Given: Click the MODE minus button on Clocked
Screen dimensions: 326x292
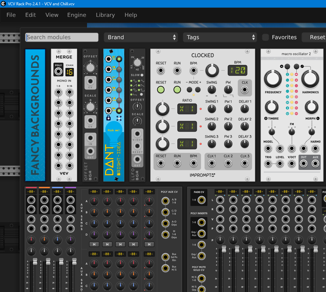Looking at the screenshot, I should coord(190,90).
